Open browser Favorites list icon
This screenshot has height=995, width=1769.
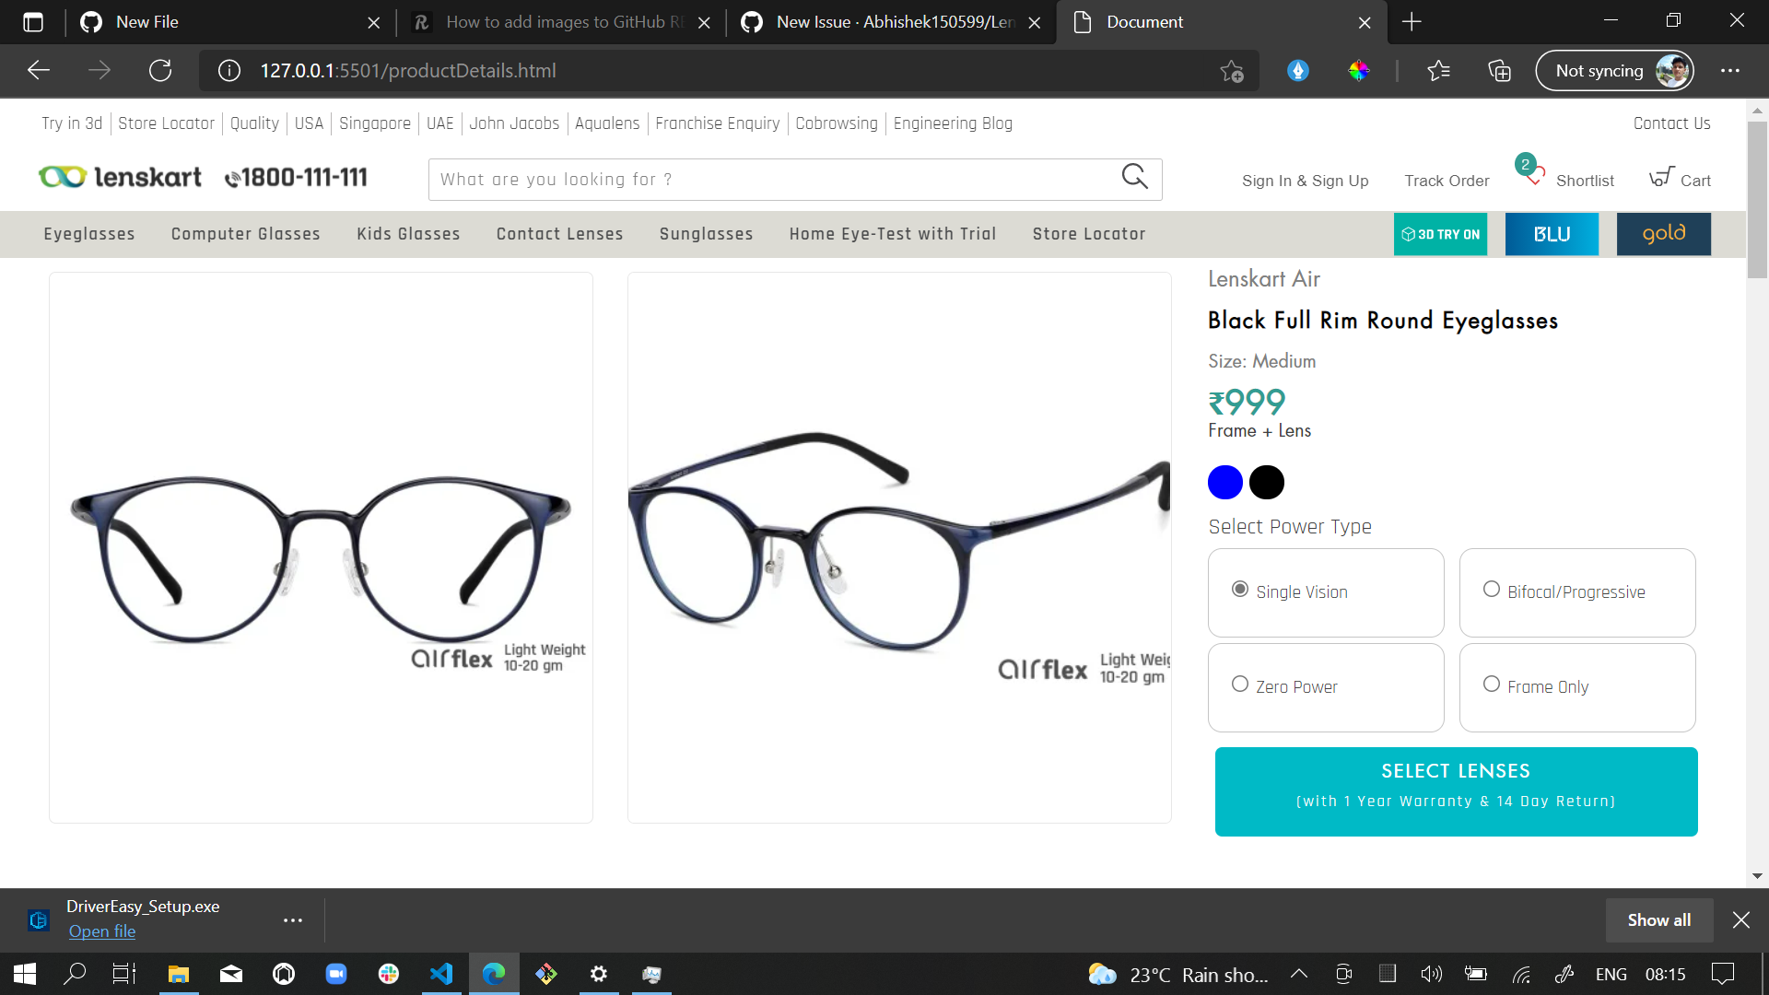tap(1438, 71)
